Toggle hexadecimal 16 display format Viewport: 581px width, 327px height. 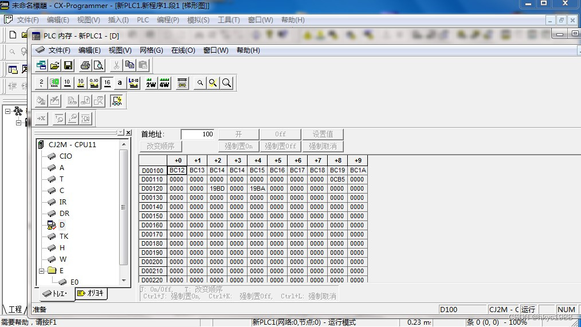(108, 83)
